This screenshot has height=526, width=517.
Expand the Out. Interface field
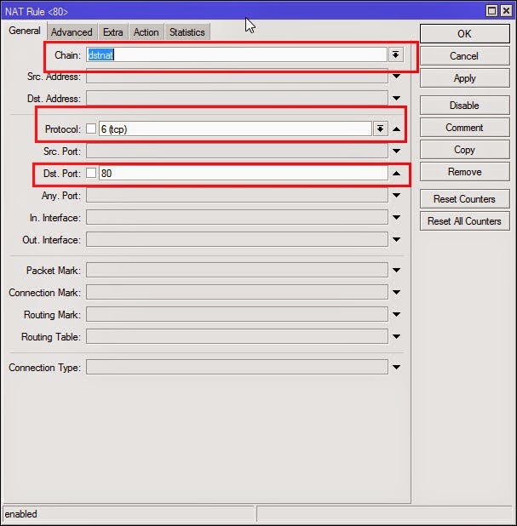[396, 239]
